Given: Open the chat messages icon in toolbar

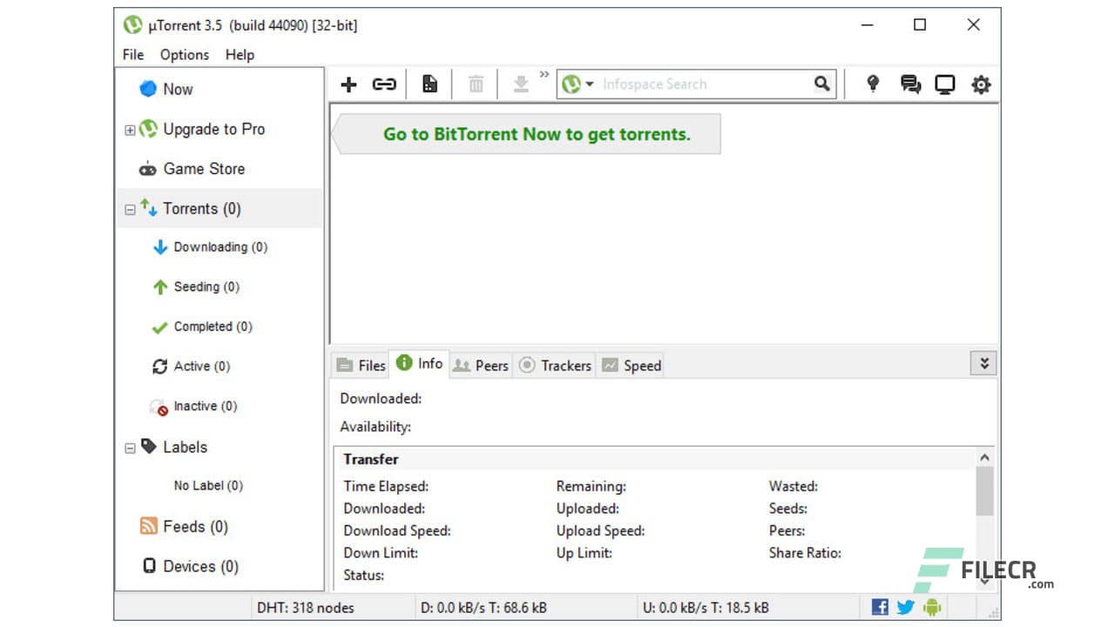Looking at the screenshot, I should [x=909, y=84].
